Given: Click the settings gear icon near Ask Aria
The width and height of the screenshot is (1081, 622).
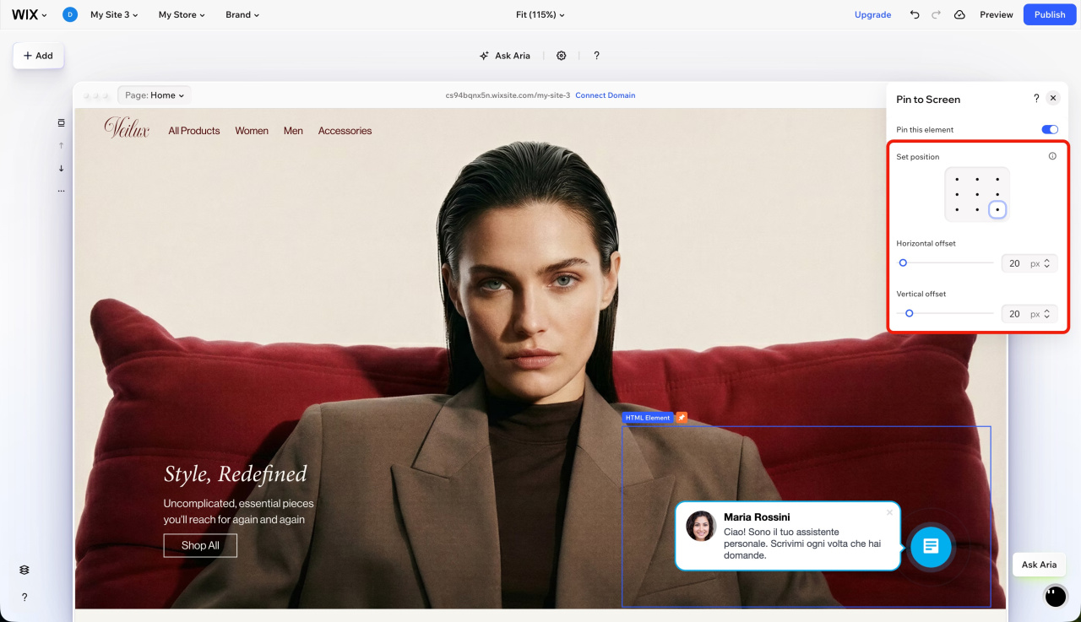Looking at the screenshot, I should point(562,56).
